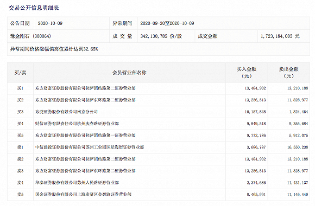
Task: Select the 买2 row label
Action: point(20,100)
